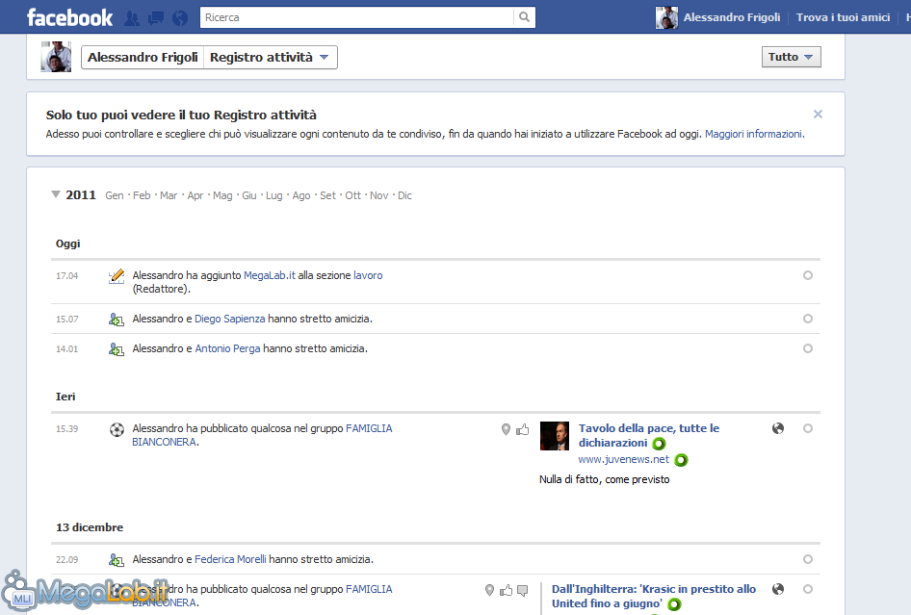Open the MegaLab.it link
Image resolution: width=911 pixels, height=615 pixels.
[x=269, y=275]
